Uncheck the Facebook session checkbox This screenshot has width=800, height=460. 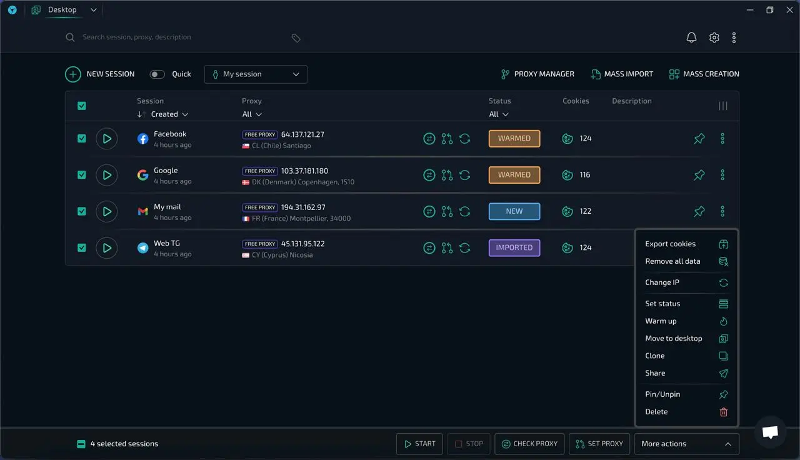click(82, 139)
